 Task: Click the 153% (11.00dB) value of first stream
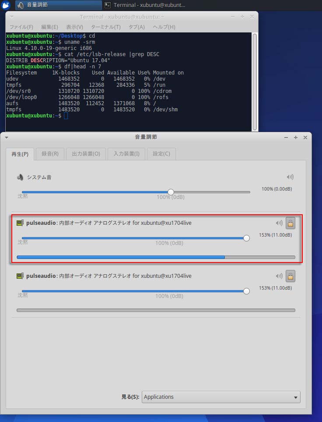click(x=276, y=235)
